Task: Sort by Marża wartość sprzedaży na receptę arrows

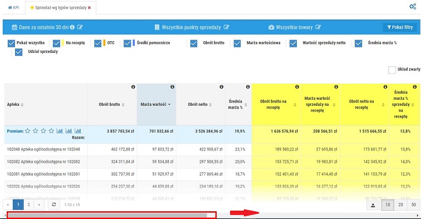Action: pyautogui.click(x=334, y=105)
